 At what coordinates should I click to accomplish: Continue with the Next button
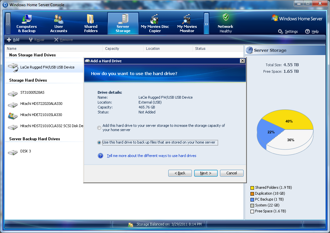pyautogui.click(x=206, y=173)
